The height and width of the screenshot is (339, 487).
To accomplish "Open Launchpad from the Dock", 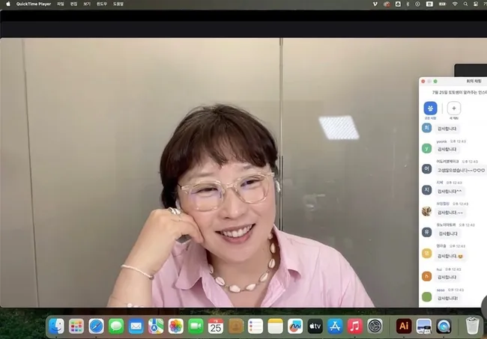I will coord(76,326).
